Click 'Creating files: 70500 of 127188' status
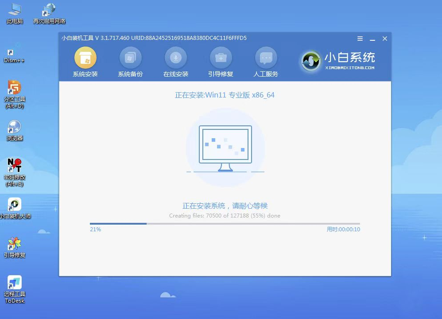 point(225,215)
